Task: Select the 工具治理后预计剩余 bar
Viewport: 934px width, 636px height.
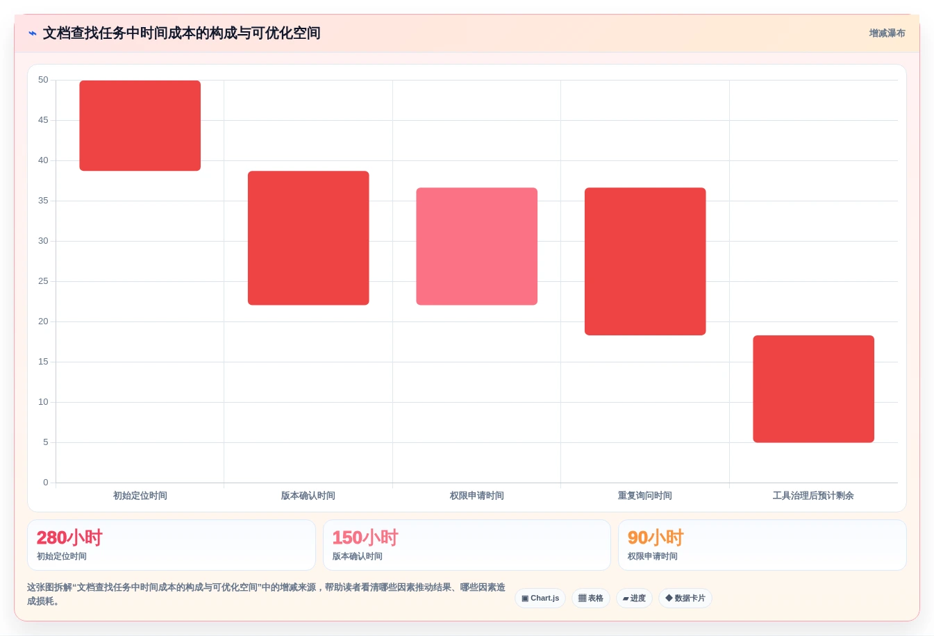Action: (814, 389)
